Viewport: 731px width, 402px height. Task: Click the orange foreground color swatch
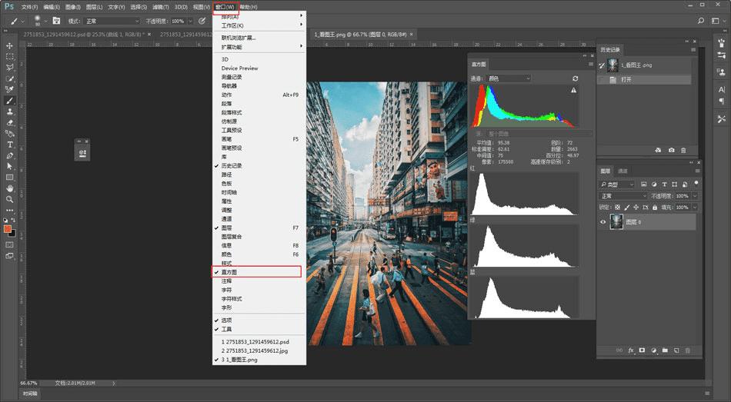pyautogui.click(x=8, y=228)
